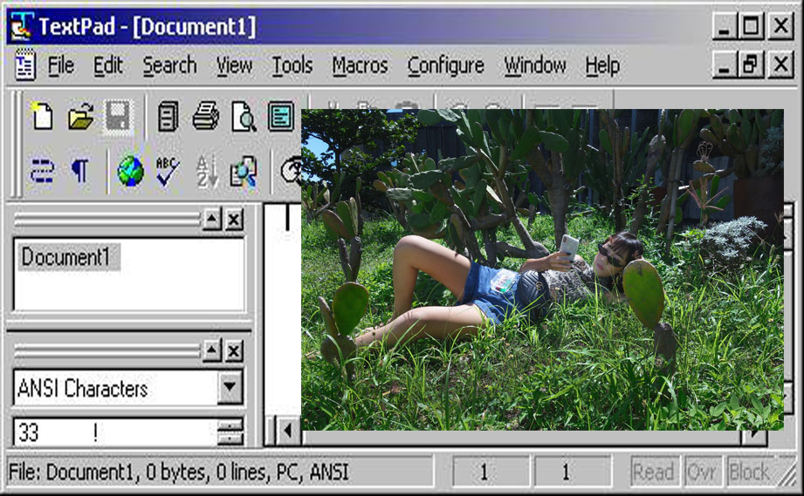Click the text editing area cursor
The image size is (804, 496).
(287, 217)
